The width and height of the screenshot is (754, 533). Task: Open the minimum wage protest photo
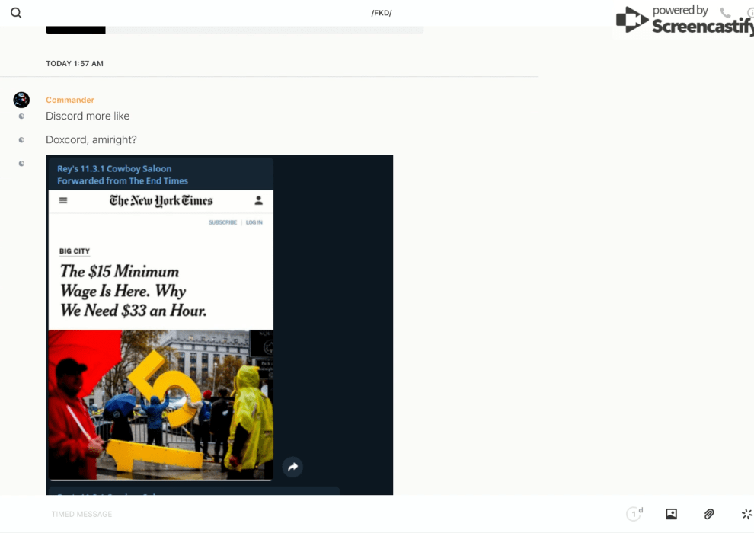161,404
